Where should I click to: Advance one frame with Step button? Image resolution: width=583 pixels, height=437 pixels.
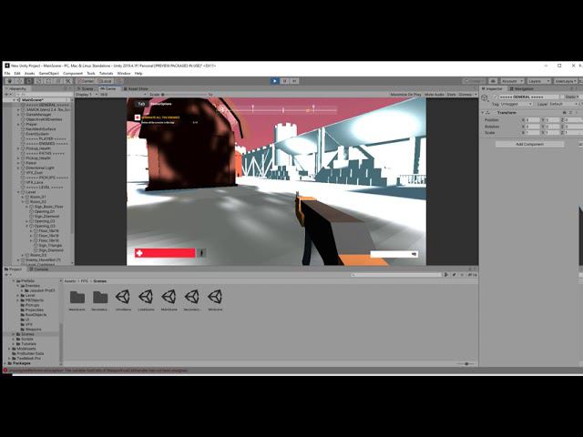pyautogui.click(x=294, y=81)
